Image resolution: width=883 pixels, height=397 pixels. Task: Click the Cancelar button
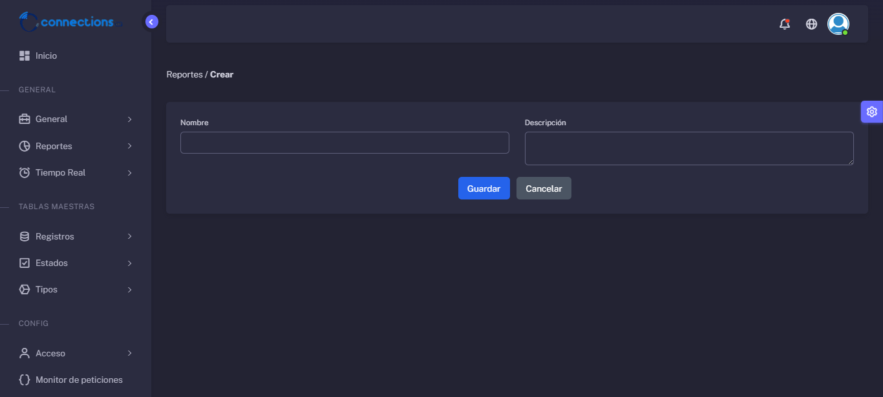[x=544, y=188]
